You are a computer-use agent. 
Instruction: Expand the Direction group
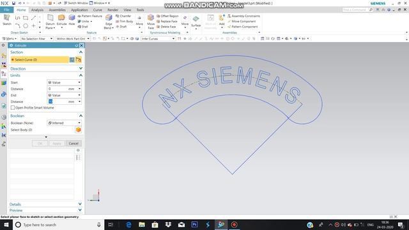pyautogui.click(x=81, y=68)
